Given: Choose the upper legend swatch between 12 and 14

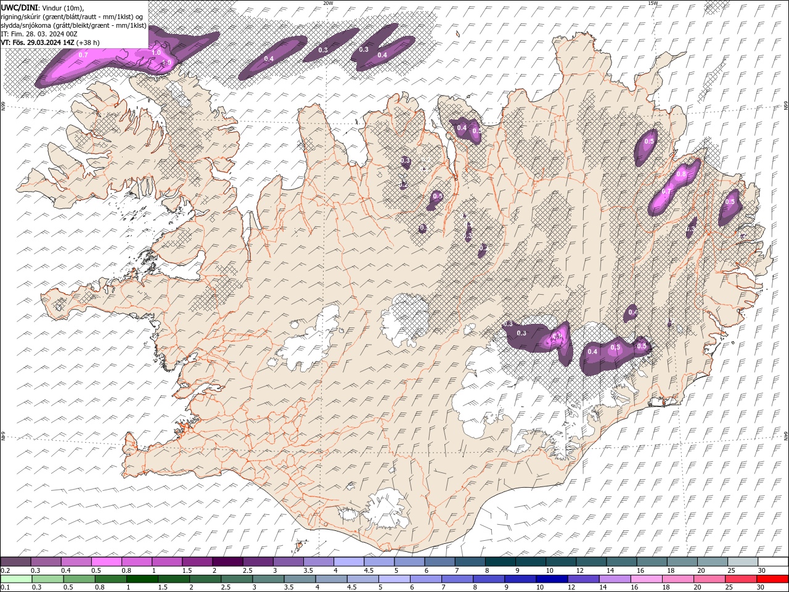Looking at the screenshot, I should 591,562.
